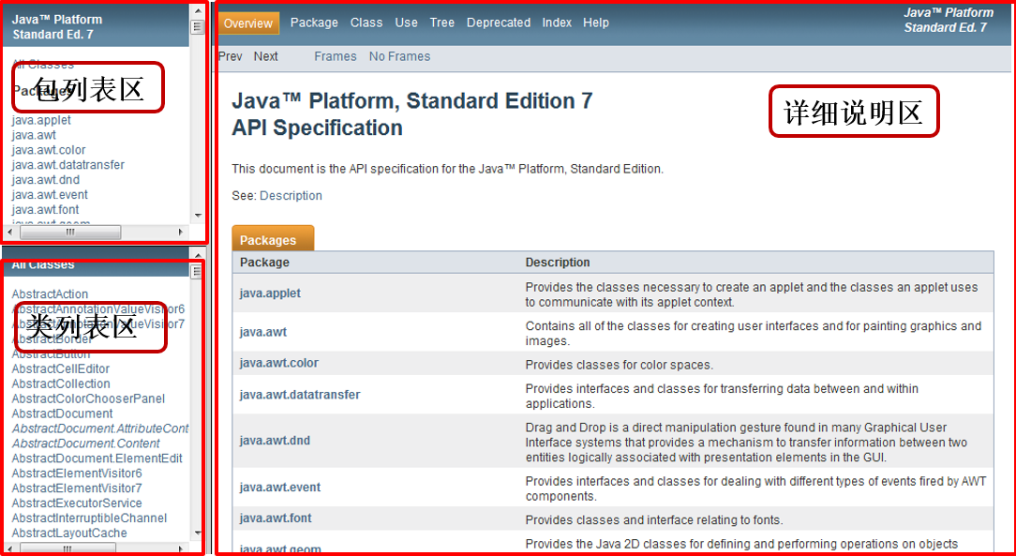Image resolution: width=1016 pixels, height=556 pixels.
Task: Go to the Tree view
Action: click(441, 23)
